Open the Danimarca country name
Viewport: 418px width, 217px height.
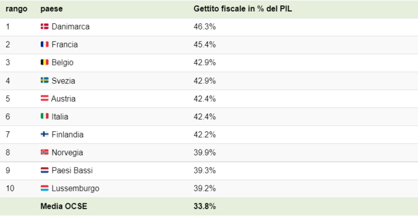[x=70, y=27]
